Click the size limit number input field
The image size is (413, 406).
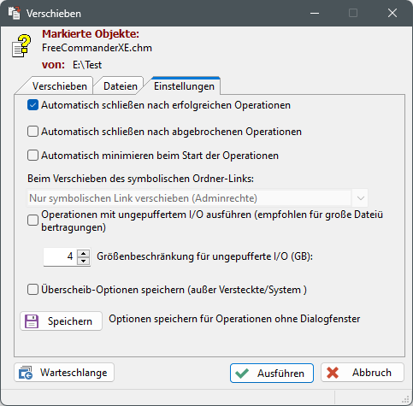(60, 256)
